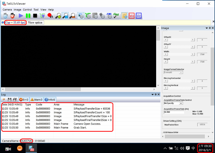The image size is (215, 153).
Task: Click the View option button
Action: point(35,23)
